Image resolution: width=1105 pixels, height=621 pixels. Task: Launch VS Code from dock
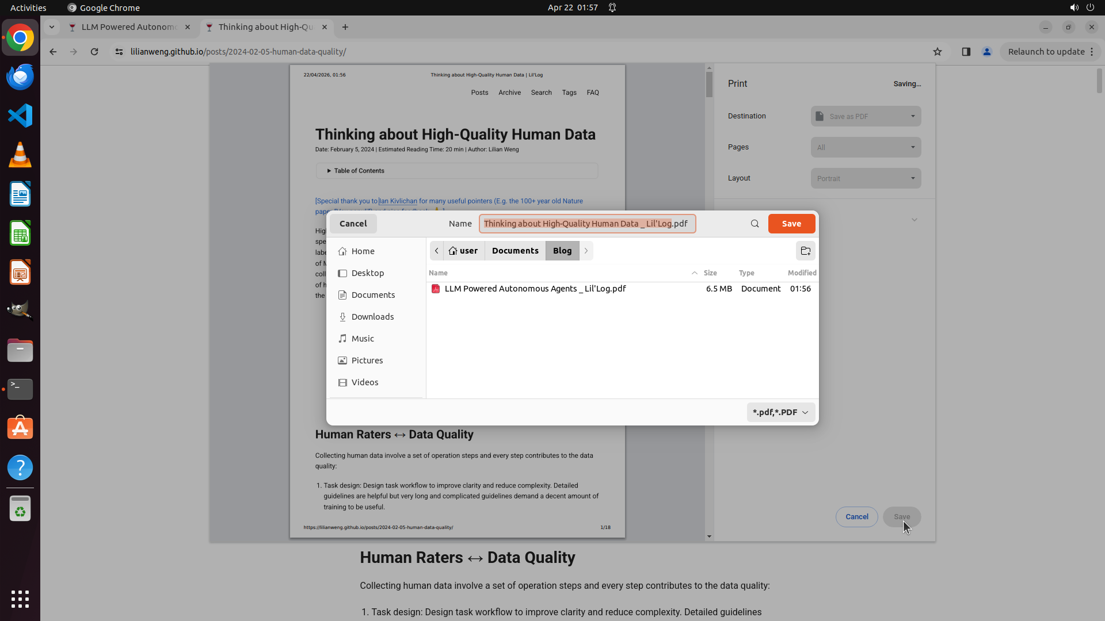(x=20, y=116)
